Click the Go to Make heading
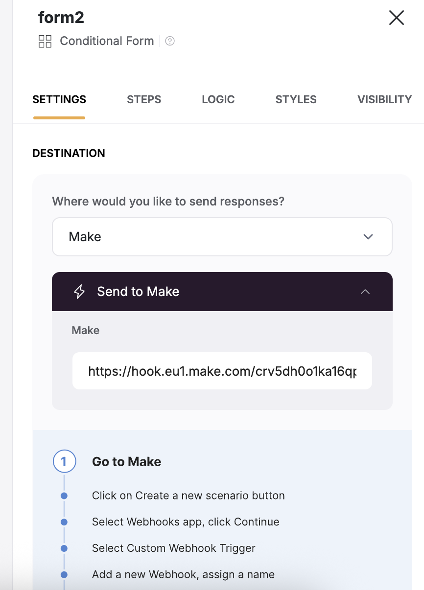The image size is (424, 590). coord(126,462)
